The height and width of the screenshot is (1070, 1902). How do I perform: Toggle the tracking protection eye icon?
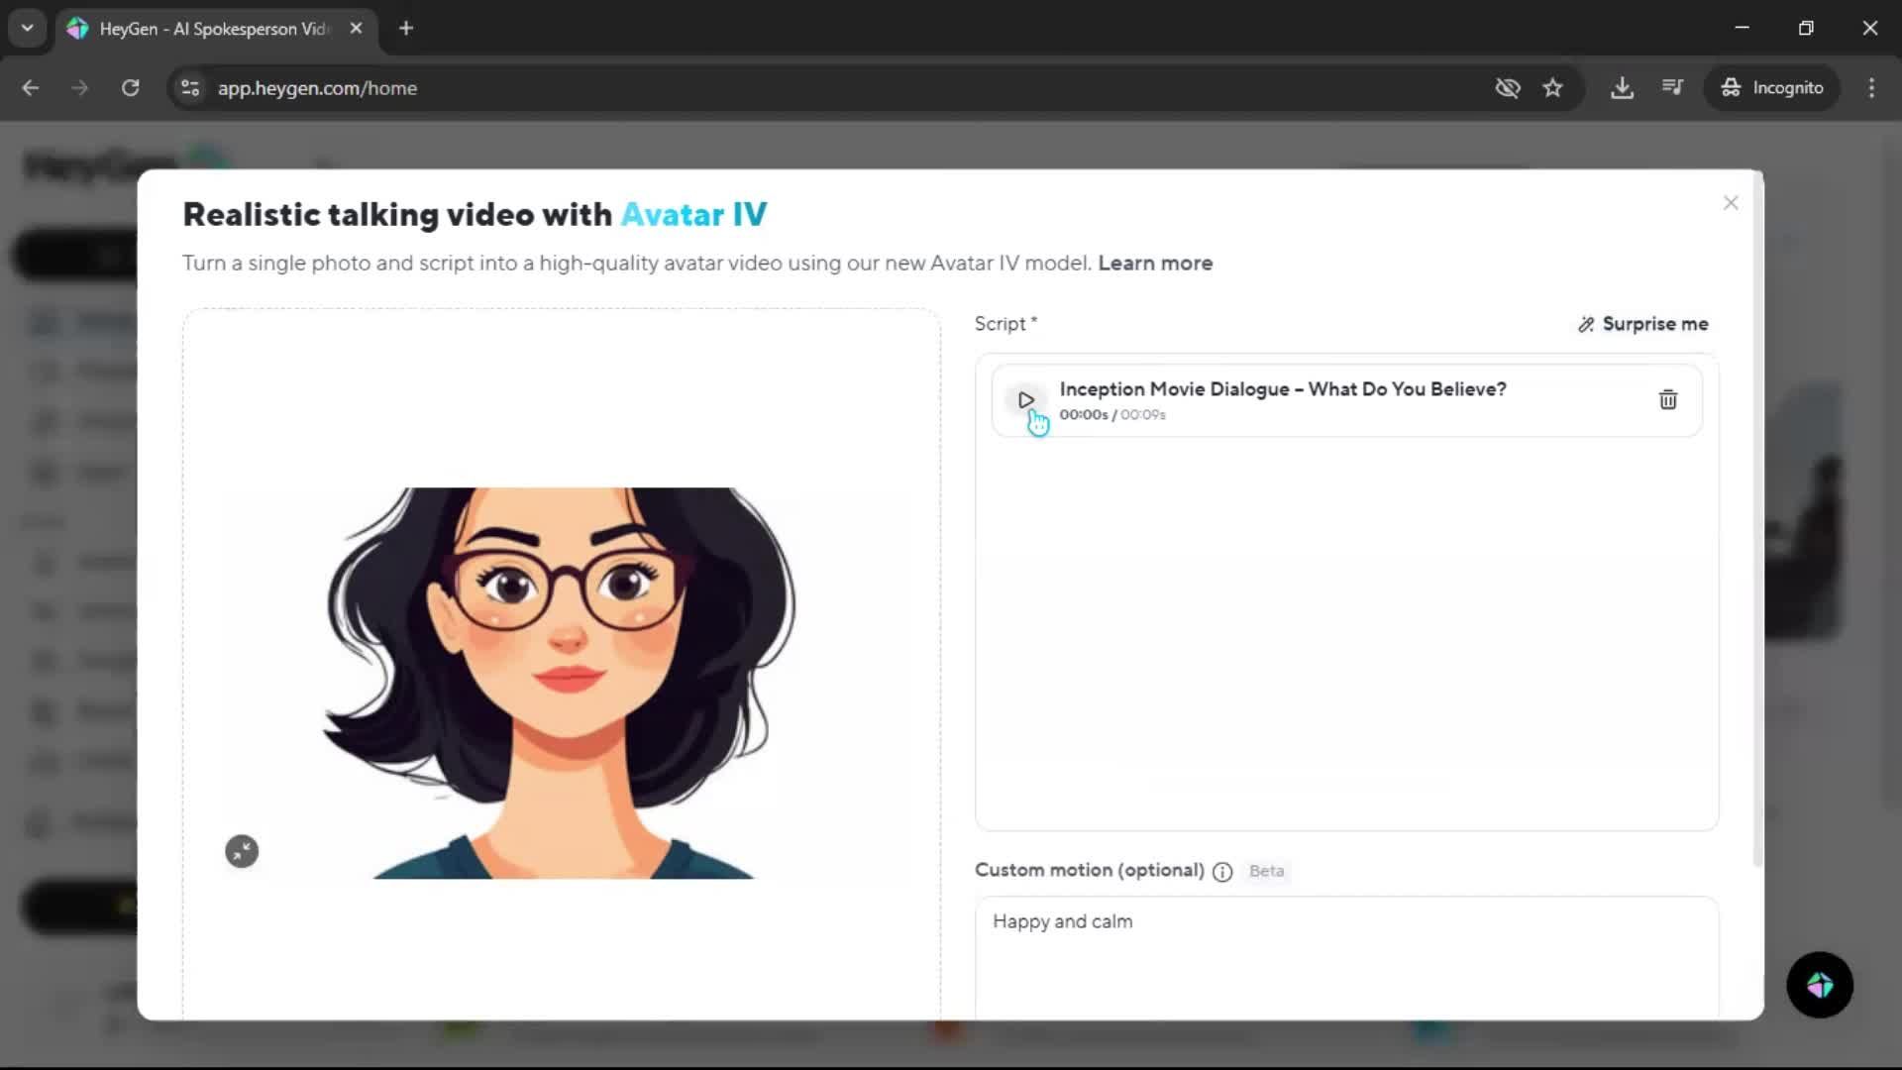[x=1507, y=88]
